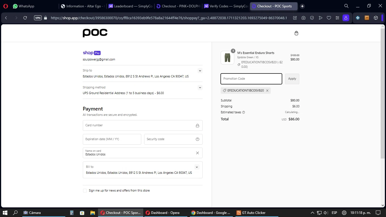
Task: Open the Bill to address dropdown
Action: click(197, 167)
